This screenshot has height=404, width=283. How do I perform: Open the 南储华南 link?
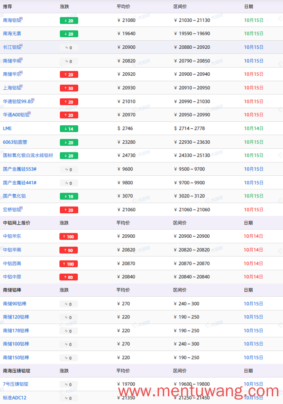coord(12,61)
